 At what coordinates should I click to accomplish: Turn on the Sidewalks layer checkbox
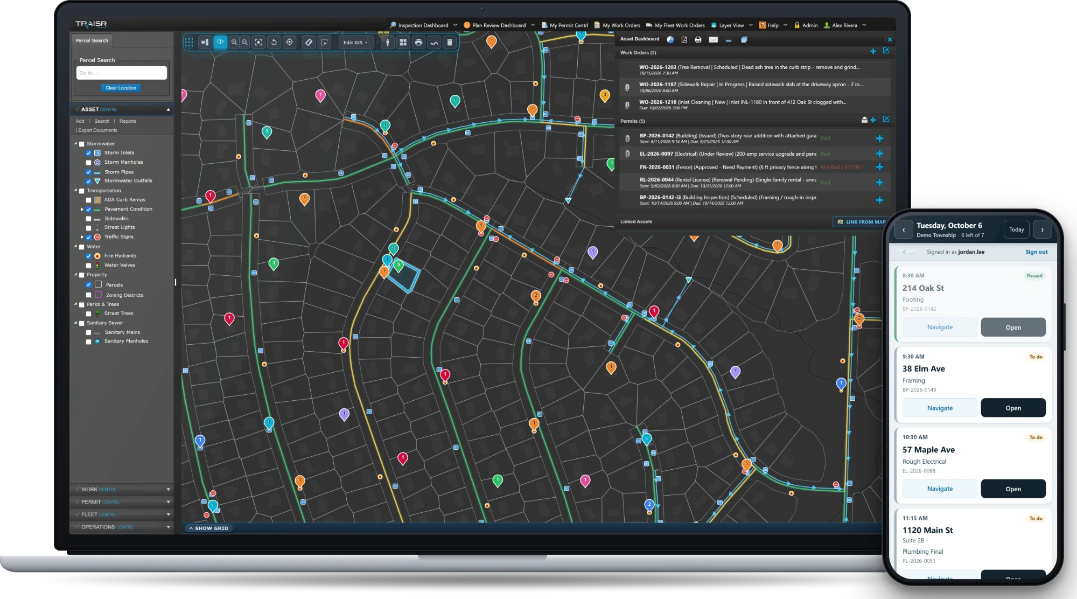(x=89, y=219)
